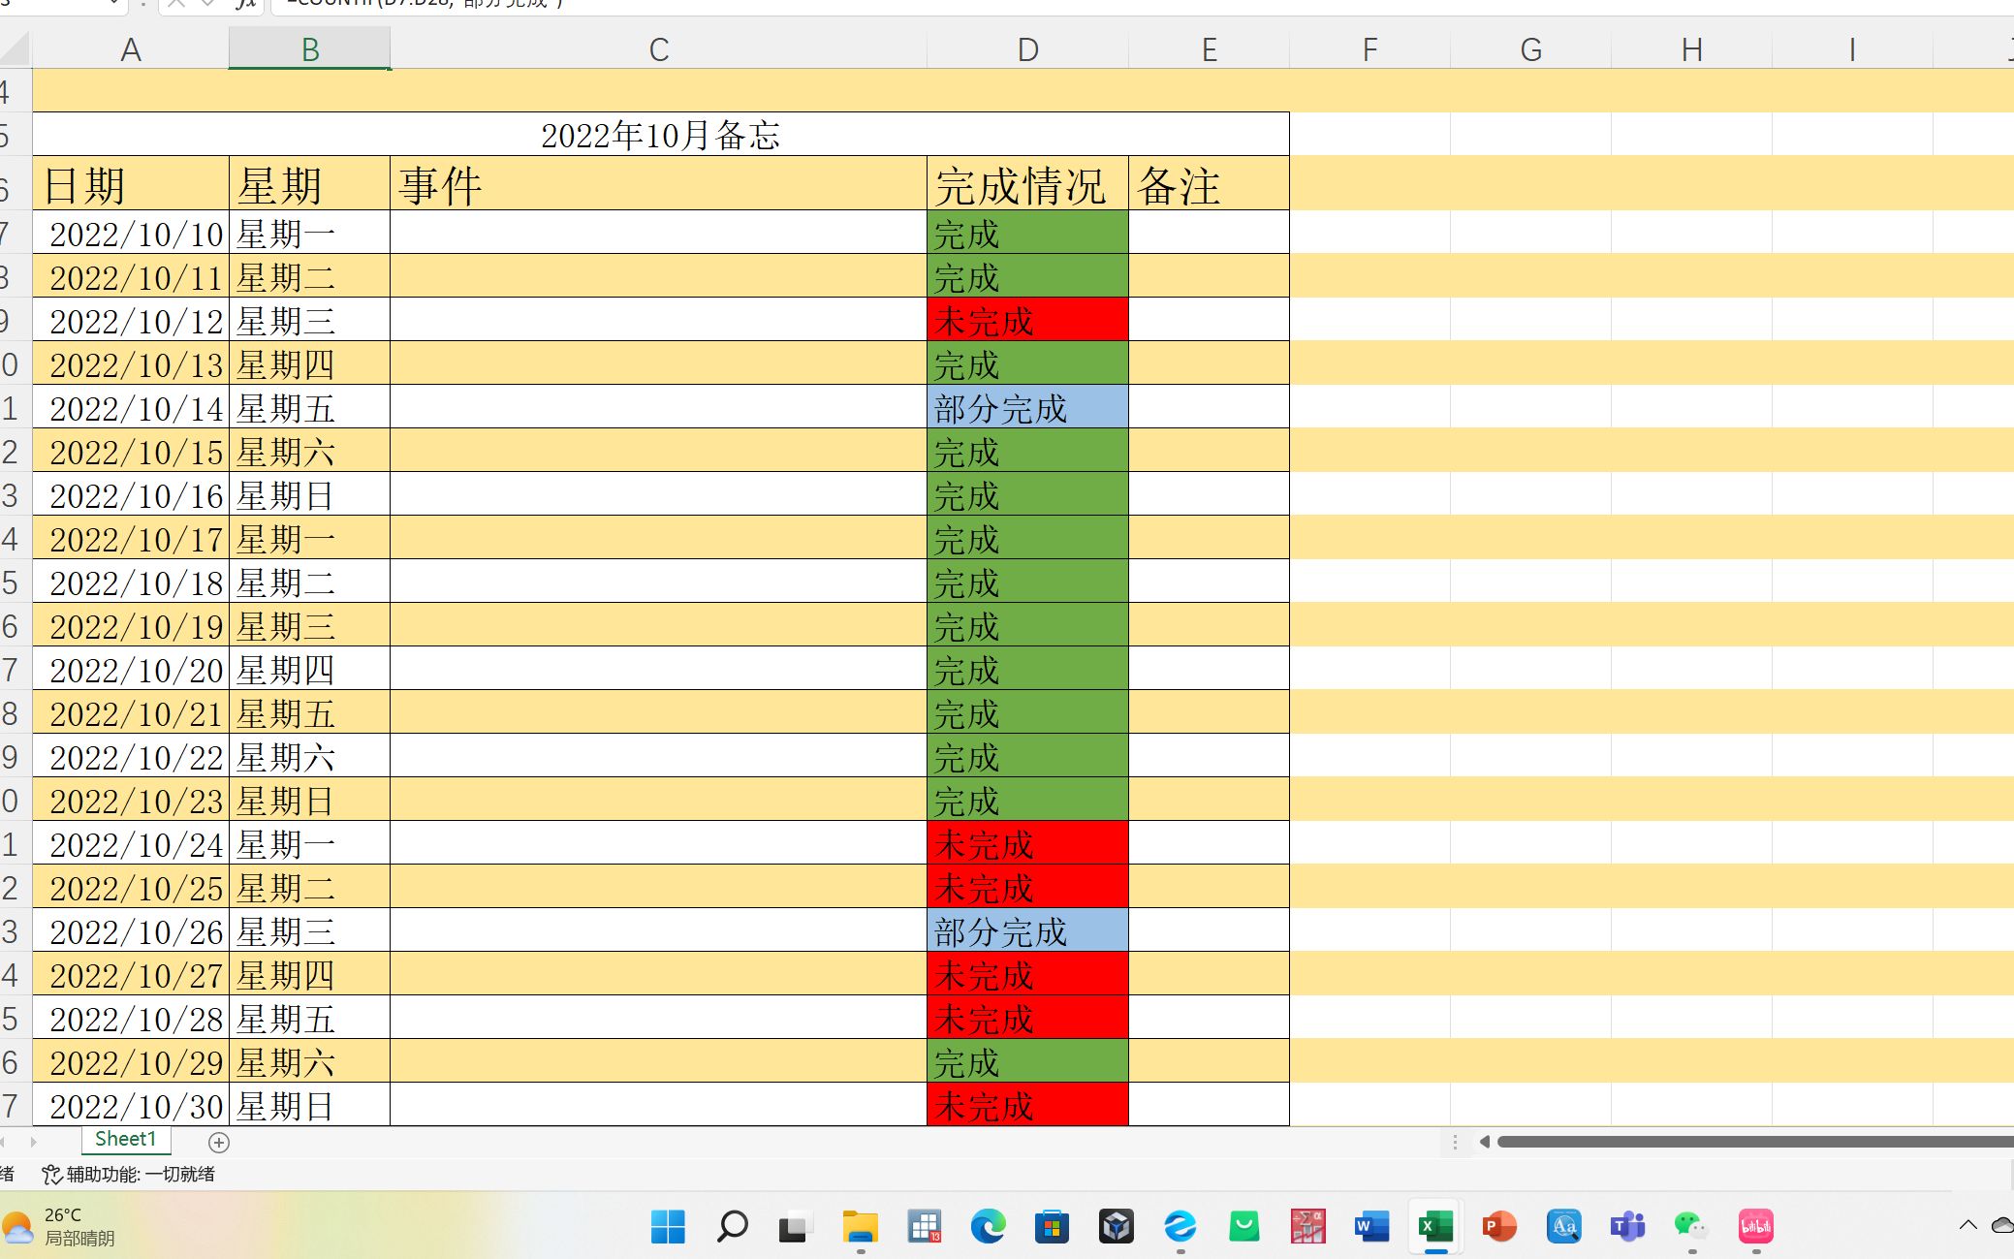Viewport: 2014px width, 1259px height.
Task: Select column E header
Action: [x=1210, y=49]
